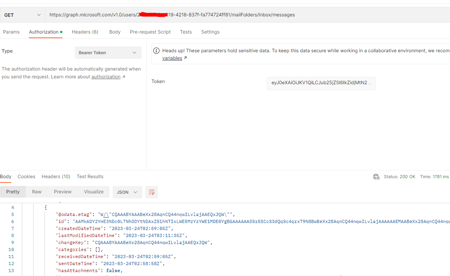450x276 pixels.
Task: Click the network globe lock icon near Status
Action: (376, 177)
